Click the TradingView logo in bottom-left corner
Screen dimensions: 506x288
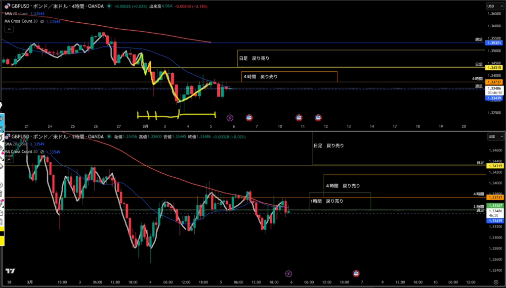click(x=9, y=271)
